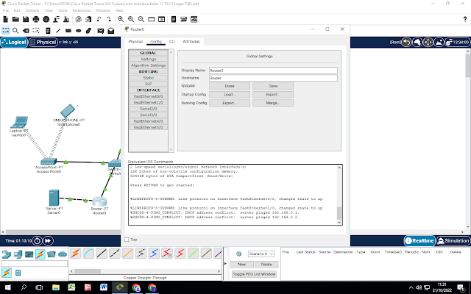471x294 pixels.
Task: Click Smartphone0 device in the workspace
Action: click(x=68, y=111)
